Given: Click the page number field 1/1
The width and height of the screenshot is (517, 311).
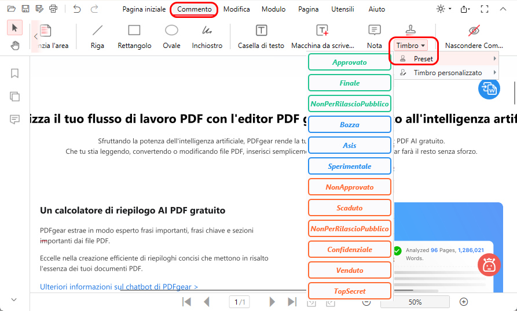Looking at the screenshot, I should (x=239, y=302).
